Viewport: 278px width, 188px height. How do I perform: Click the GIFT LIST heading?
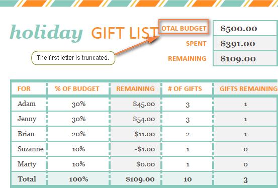click(125, 33)
